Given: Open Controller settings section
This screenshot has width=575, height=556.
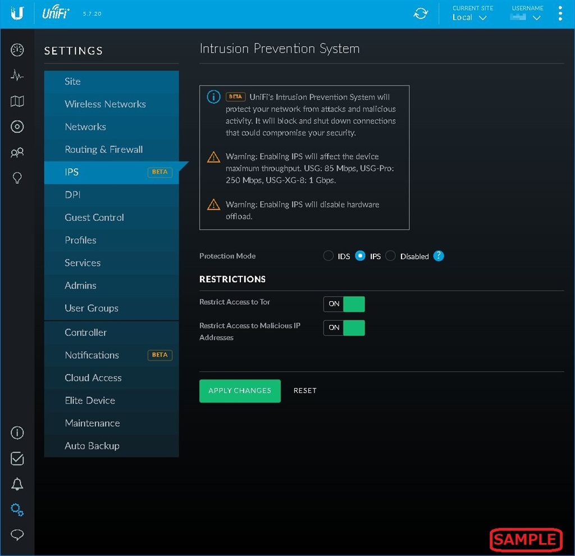Looking at the screenshot, I should 112,333.
